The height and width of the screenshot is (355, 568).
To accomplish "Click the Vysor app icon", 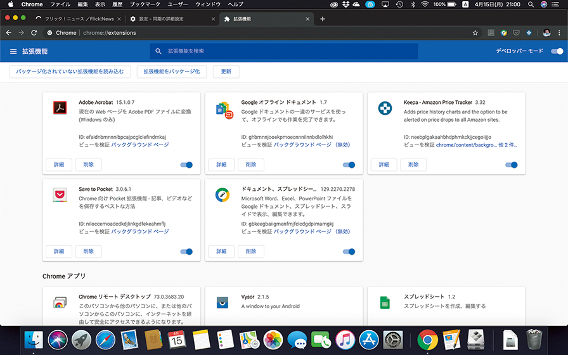I will pyautogui.click(x=223, y=302).
